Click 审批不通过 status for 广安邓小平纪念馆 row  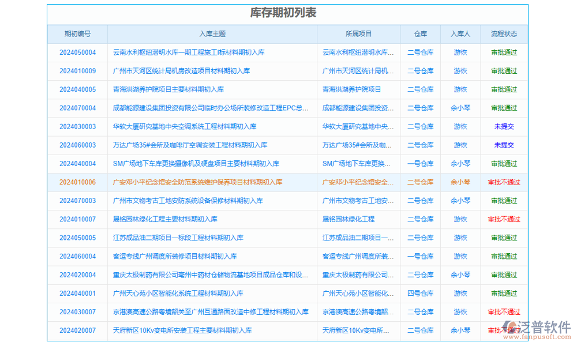pyautogui.click(x=503, y=182)
